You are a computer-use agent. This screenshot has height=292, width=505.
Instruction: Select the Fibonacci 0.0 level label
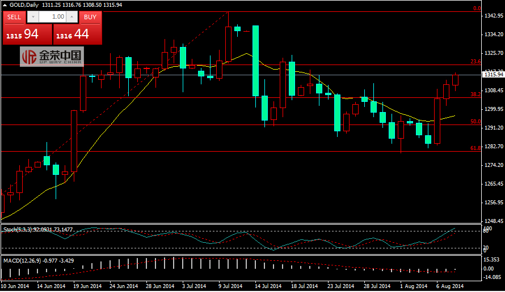coord(477,8)
